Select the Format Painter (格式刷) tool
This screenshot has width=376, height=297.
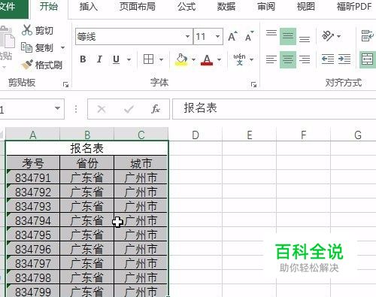(42, 65)
